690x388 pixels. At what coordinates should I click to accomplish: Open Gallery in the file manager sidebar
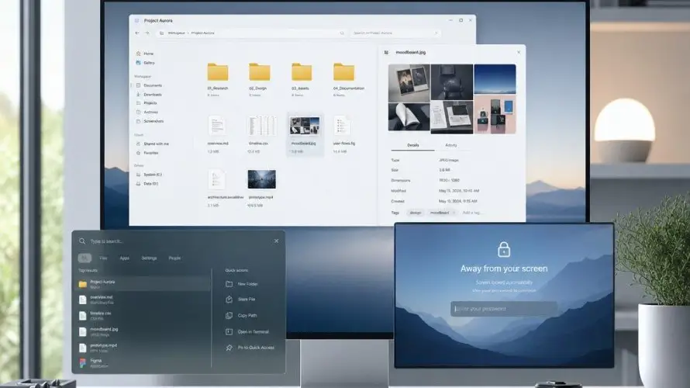[x=145, y=63]
